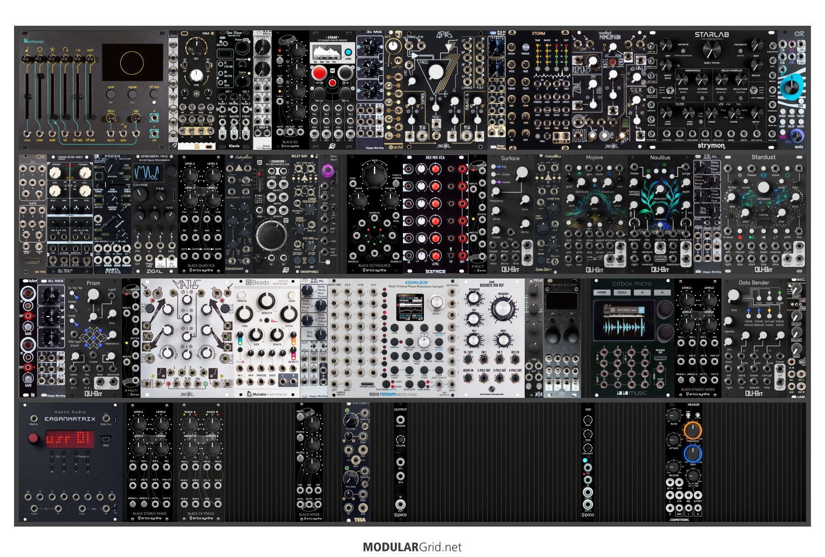Click the bitbox micro left arrow button

point(642,292)
